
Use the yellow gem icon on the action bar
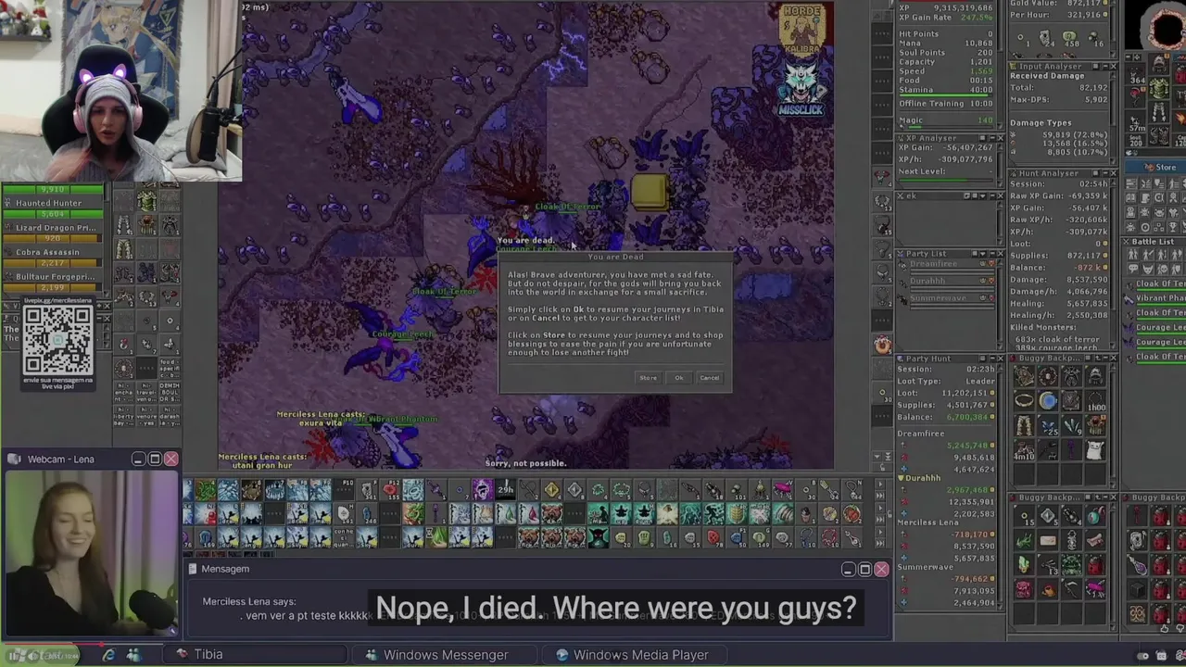coord(551,490)
